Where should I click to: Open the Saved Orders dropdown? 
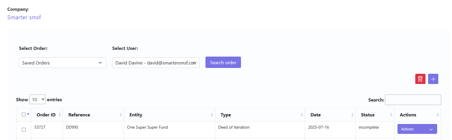63,63
